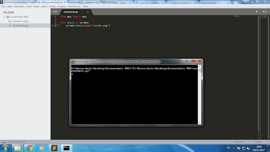The image size is (270, 152).
Task: Open the Goto menu
Action: pos(44,6)
